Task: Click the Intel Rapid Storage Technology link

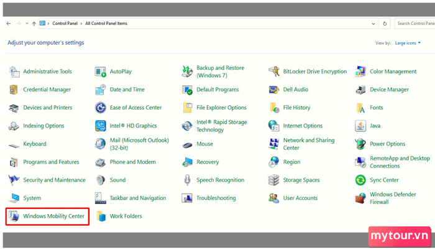Action: click(221, 126)
